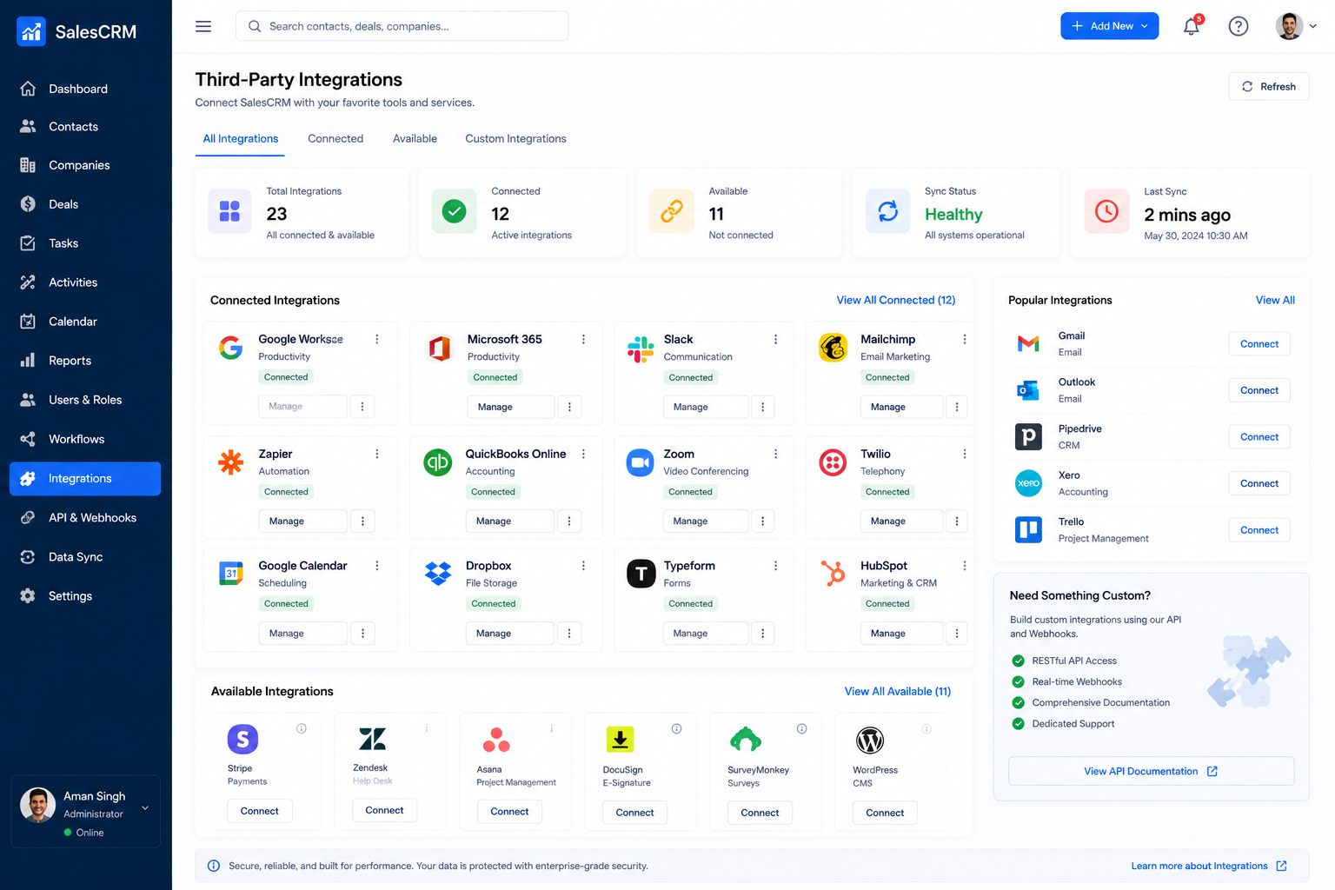Click the DocuSign logo
Image resolution: width=1335 pixels, height=890 pixels.
[x=620, y=740]
